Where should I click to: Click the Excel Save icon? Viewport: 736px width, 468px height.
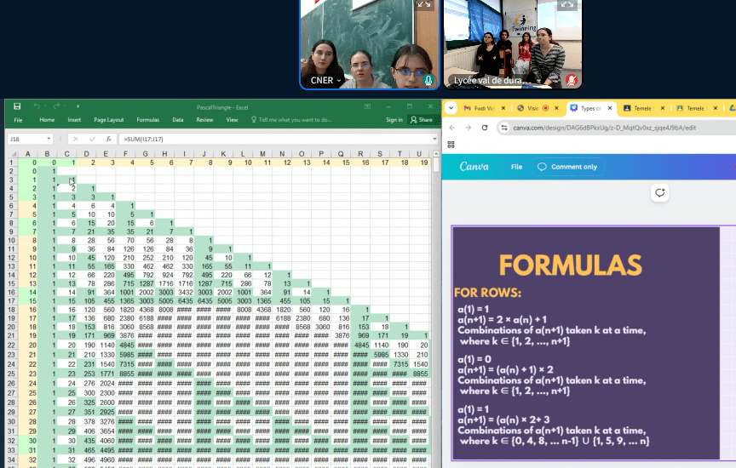pyautogui.click(x=17, y=106)
